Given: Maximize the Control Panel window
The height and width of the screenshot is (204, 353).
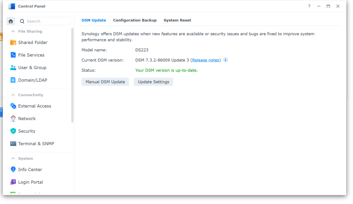Looking at the screenshot, I should (x=328, y=6).
